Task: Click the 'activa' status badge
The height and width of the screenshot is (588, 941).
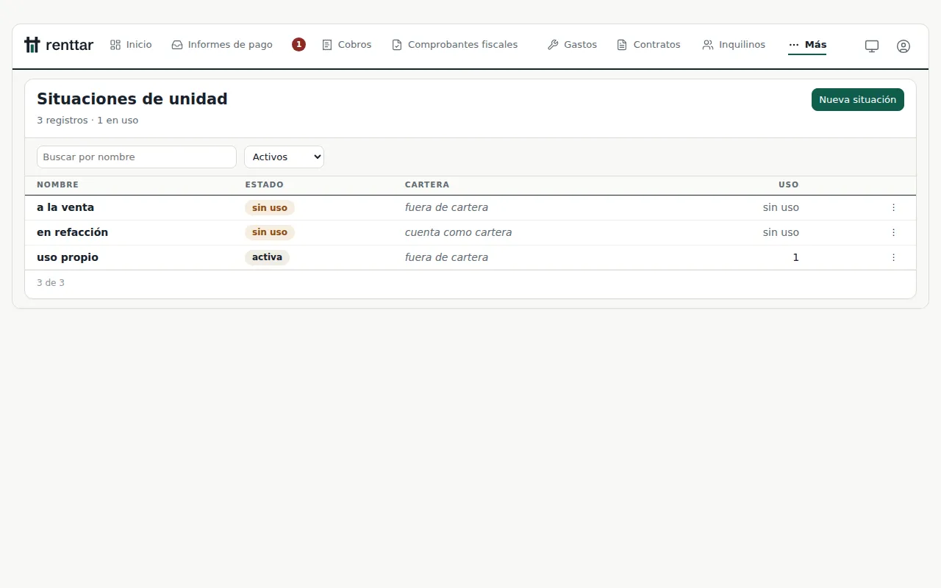Action: click(x=267, y=257)
